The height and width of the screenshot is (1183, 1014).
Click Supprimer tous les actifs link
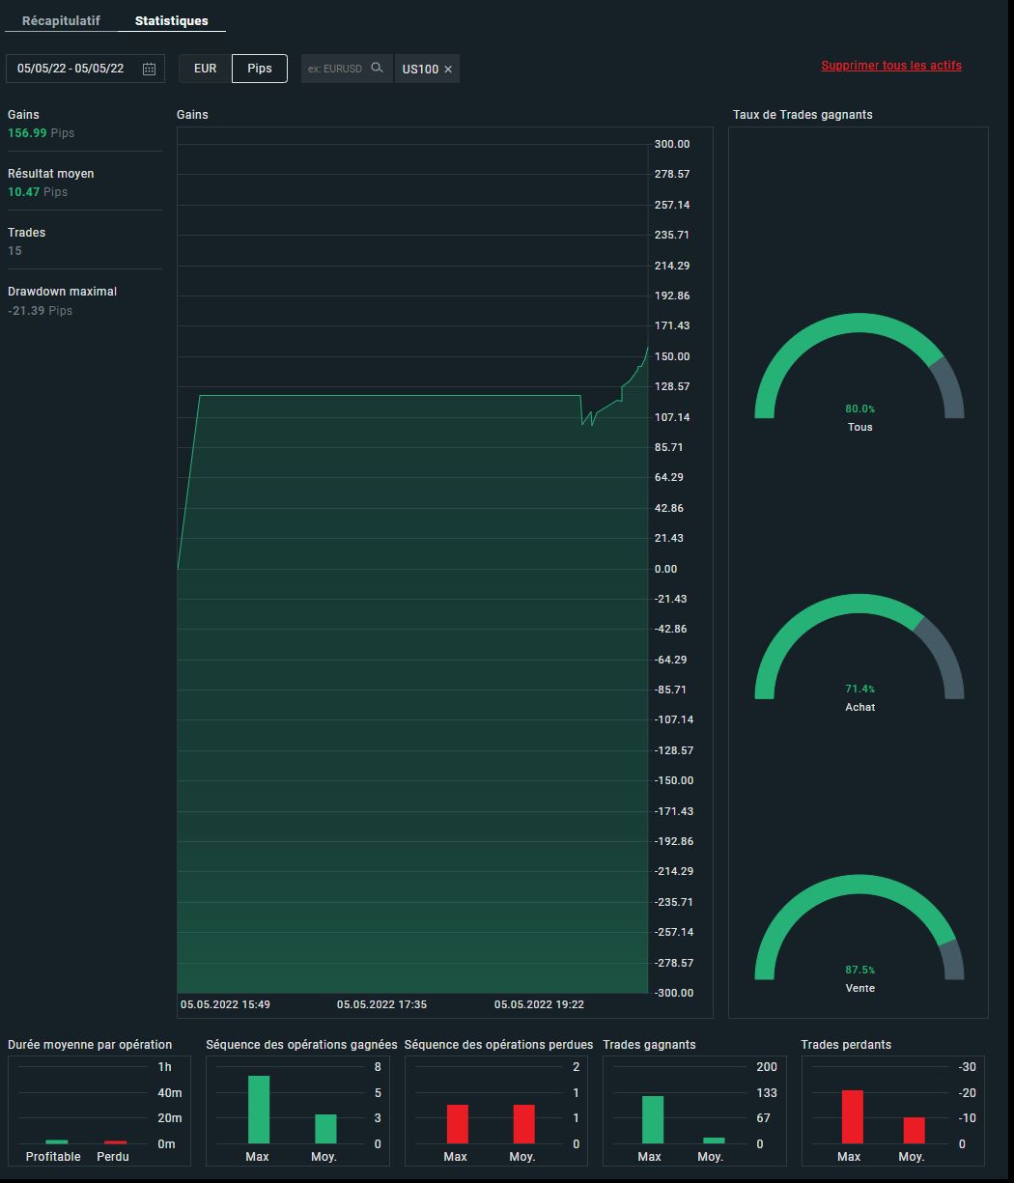click(x=891, y=66)
